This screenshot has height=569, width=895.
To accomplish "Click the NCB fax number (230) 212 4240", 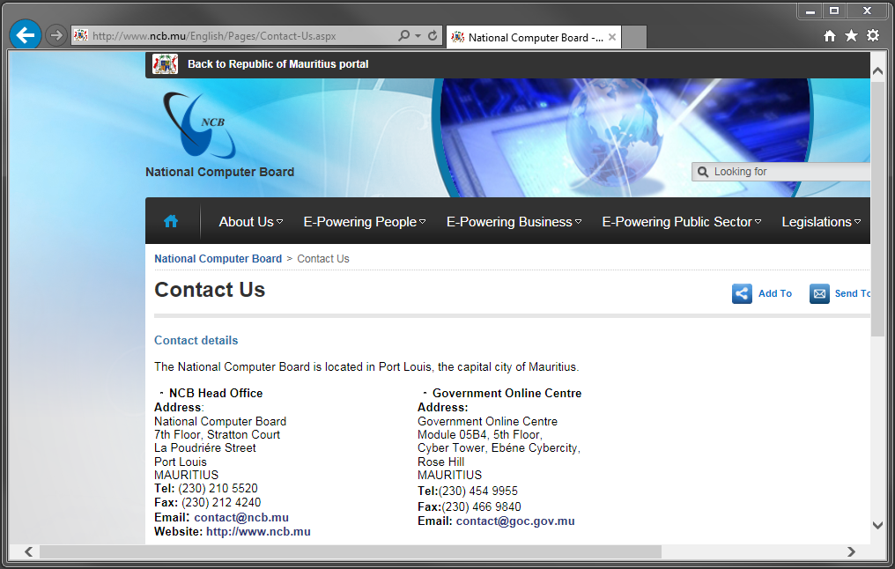I will click(x=221, y=503).
